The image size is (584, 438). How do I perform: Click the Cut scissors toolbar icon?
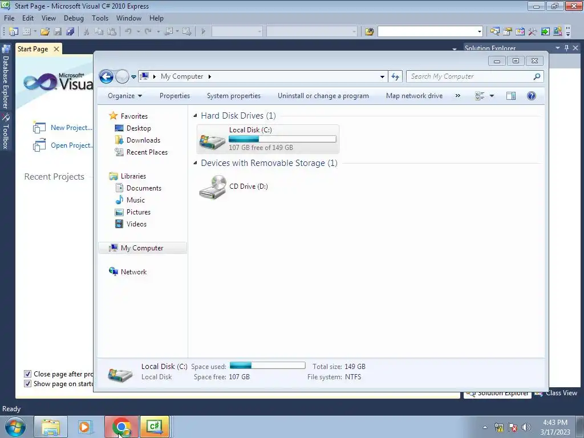(x=87, y=32)
